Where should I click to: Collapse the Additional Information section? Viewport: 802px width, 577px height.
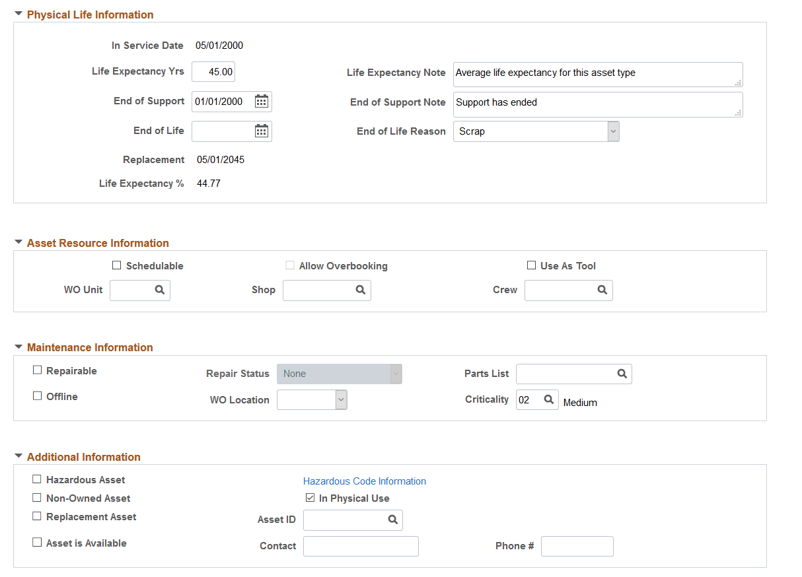18,456
